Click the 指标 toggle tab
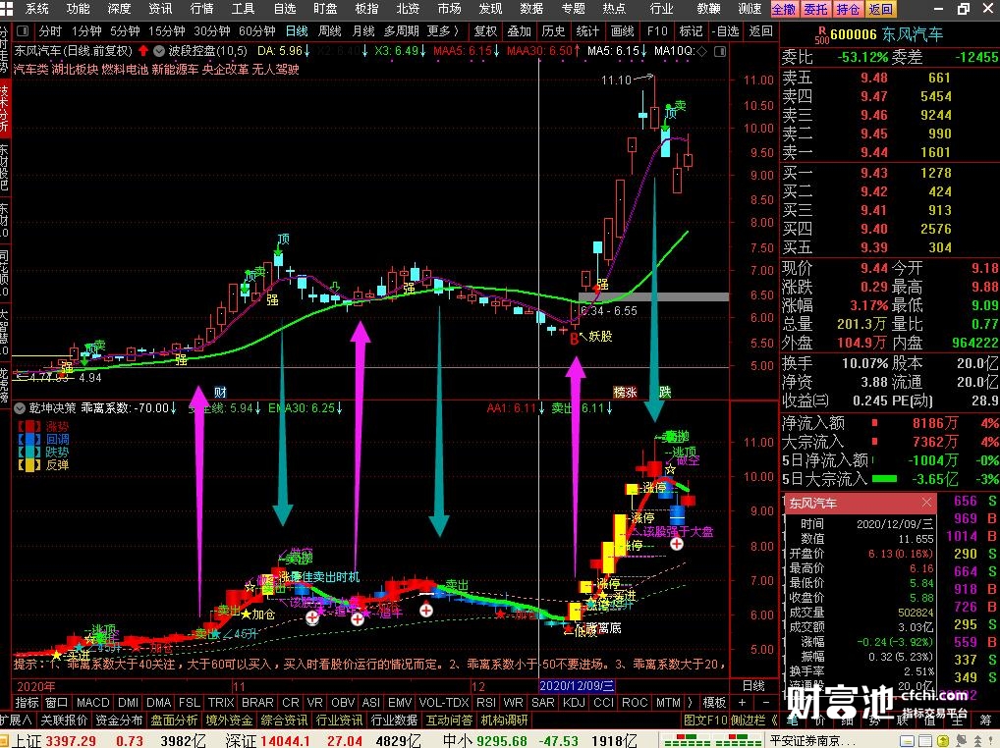Viewport: 1000px width, 748px height. 27,702
